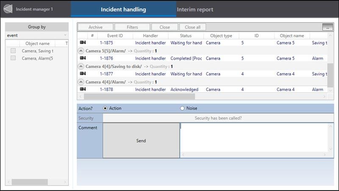This screenshot has width=339, height=191.
Task: Select the Noise radio button
Action: [x=182, y=108]
